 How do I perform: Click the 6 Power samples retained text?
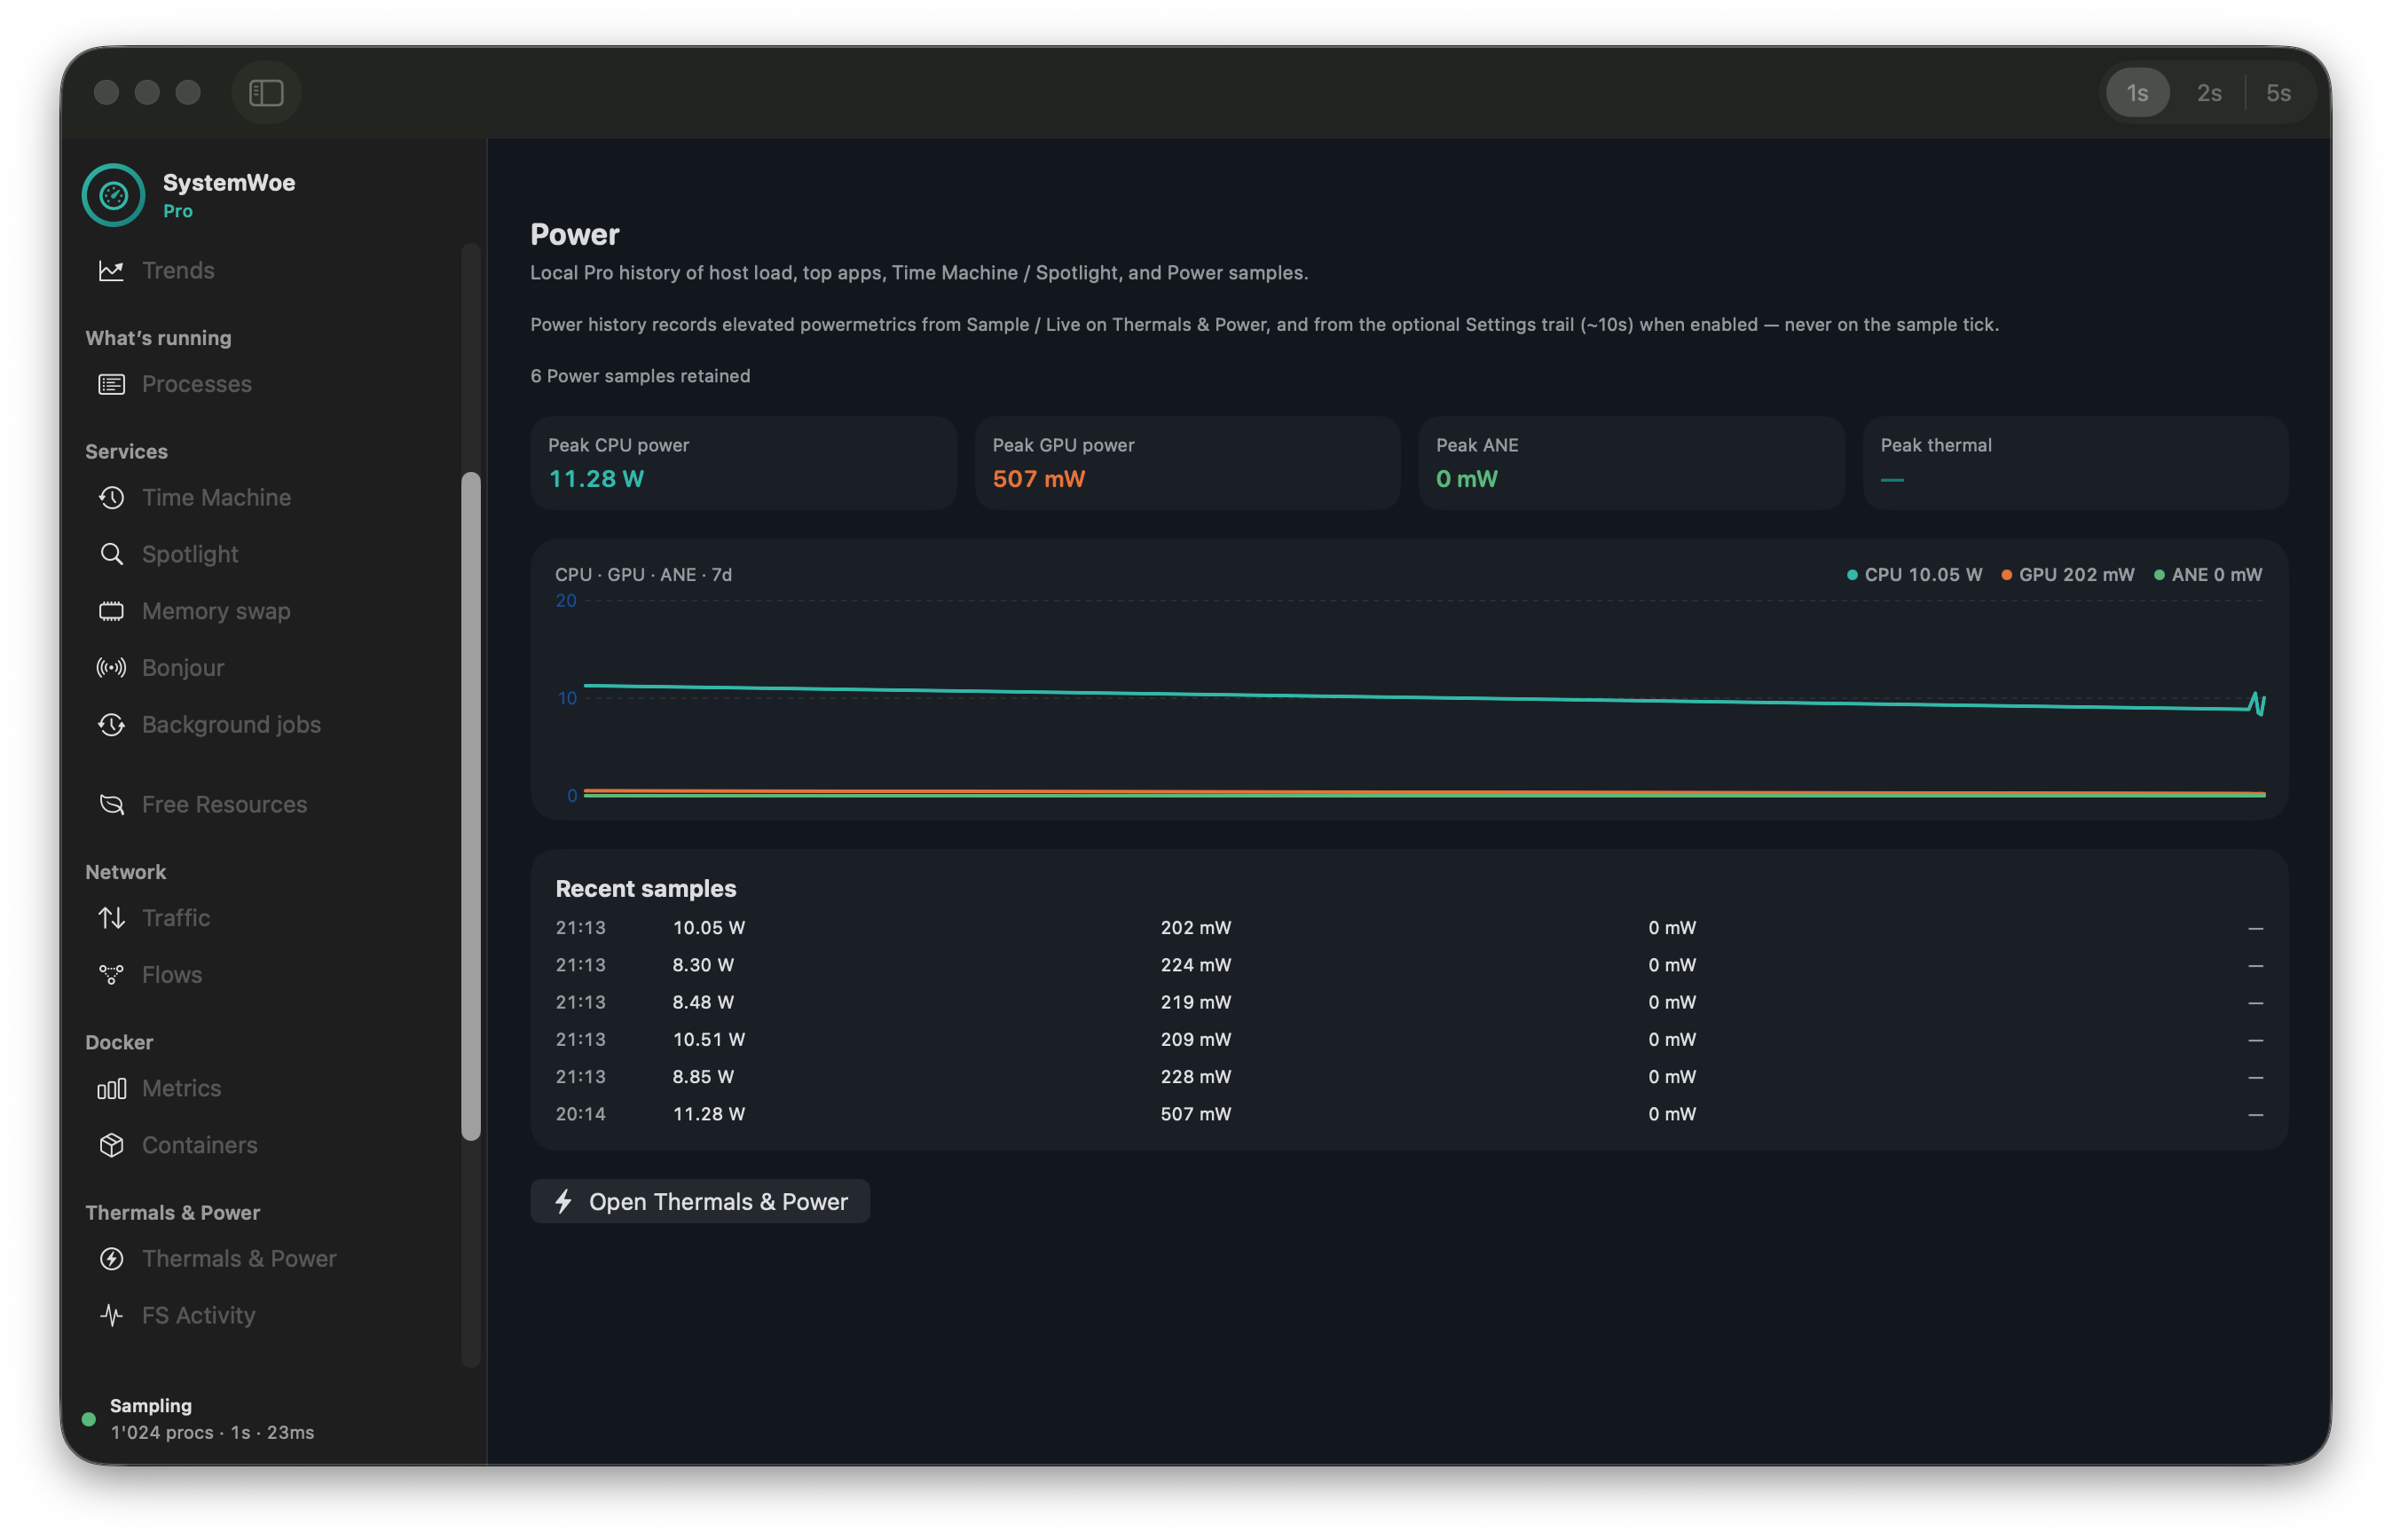(x=640, y=376)
